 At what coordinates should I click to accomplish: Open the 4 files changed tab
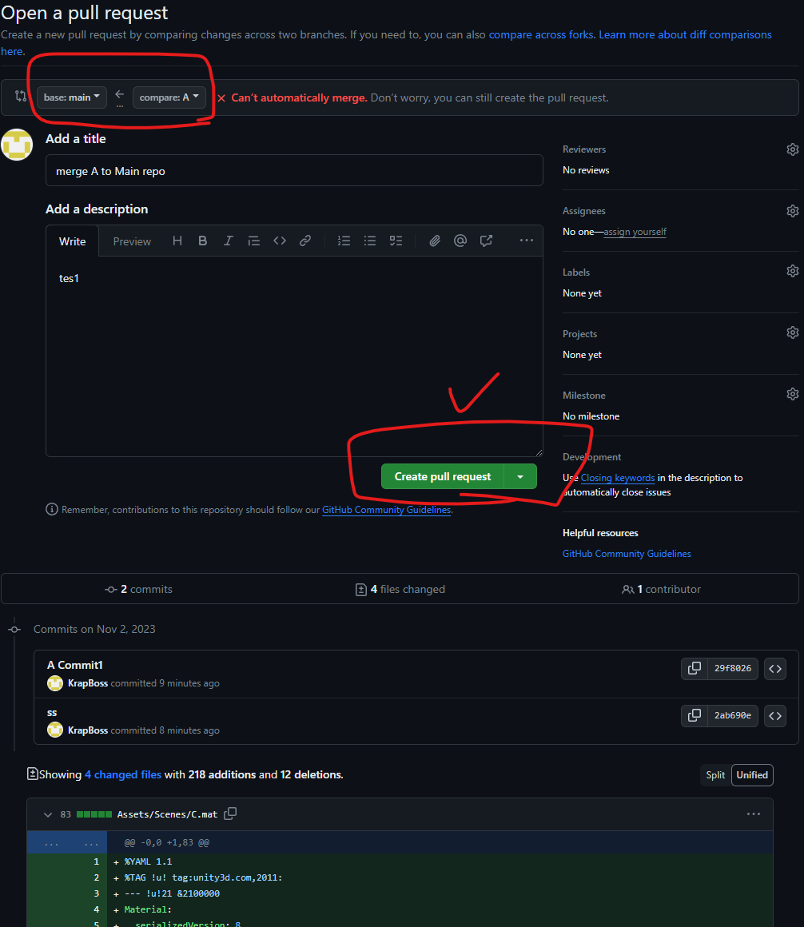pos(400,590)
